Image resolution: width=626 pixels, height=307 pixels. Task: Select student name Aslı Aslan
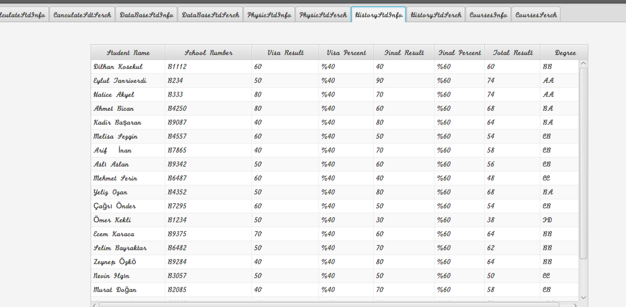click(x=111, y=164)
